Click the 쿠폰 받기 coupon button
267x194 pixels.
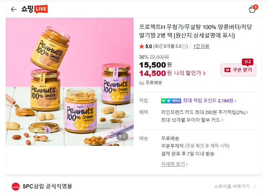pyautogui.click(x=238, y=70)
